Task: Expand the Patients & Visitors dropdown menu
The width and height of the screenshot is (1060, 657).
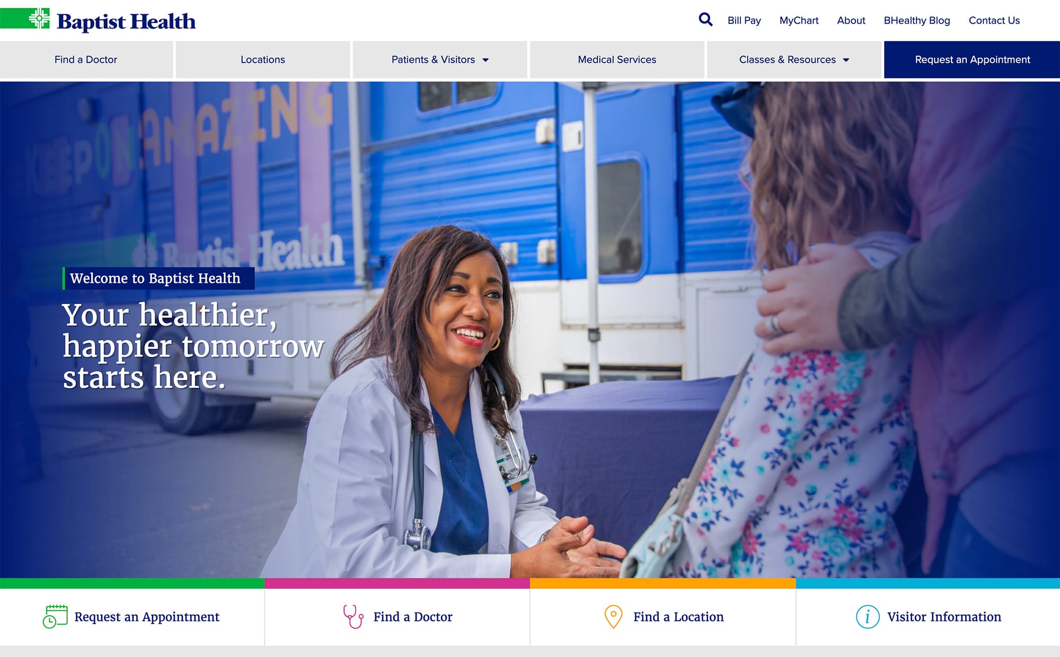Action: [x=440, y=60]
